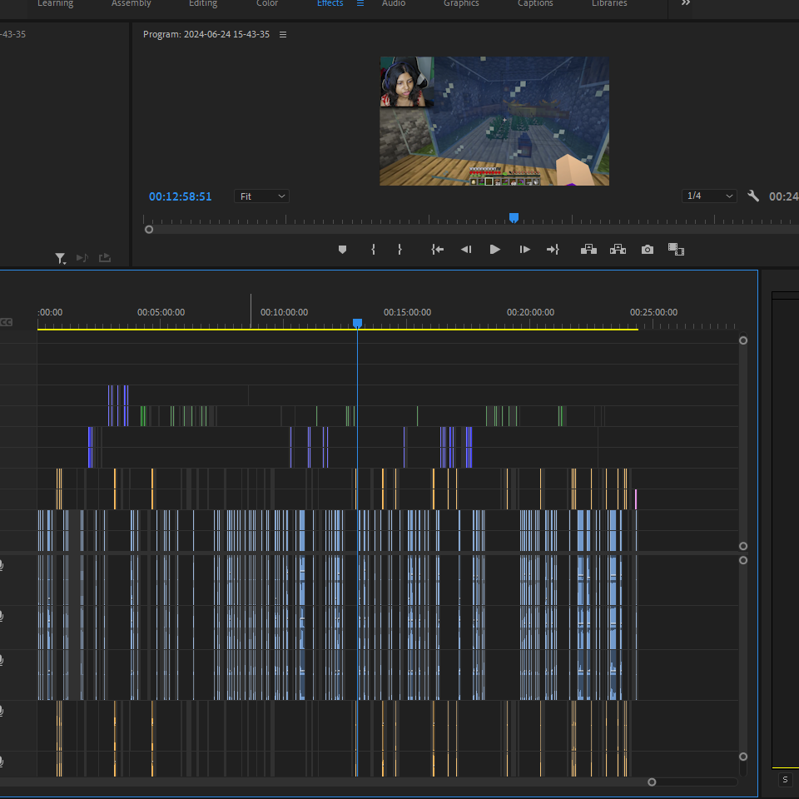Open the 1/4 playback resolution dropdown

[x=709, y=196]
